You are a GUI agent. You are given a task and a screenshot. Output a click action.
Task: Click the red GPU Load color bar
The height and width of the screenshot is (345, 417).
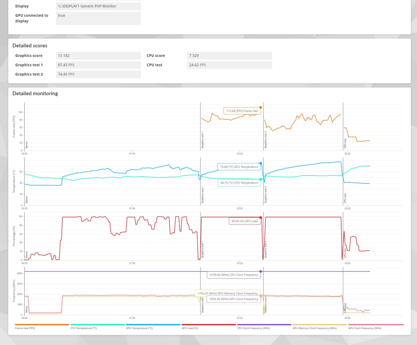tap(209, 325)
